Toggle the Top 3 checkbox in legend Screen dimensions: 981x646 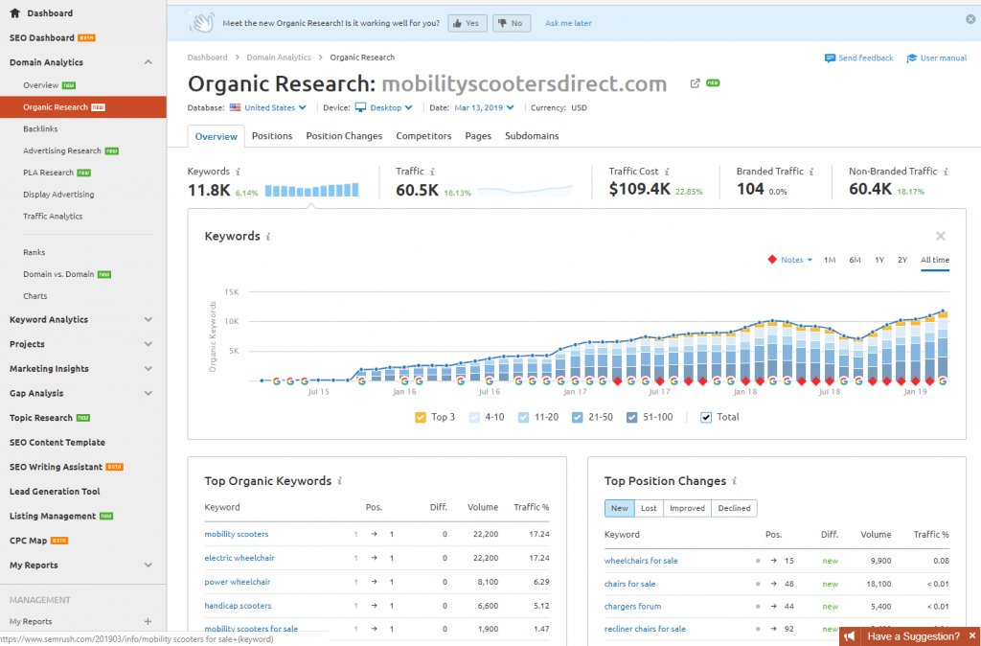tap(421, 417)
